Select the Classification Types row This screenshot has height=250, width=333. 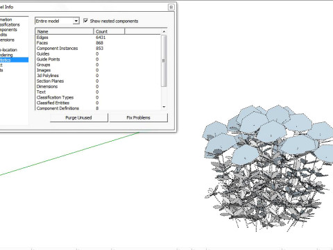click(98, 97)
